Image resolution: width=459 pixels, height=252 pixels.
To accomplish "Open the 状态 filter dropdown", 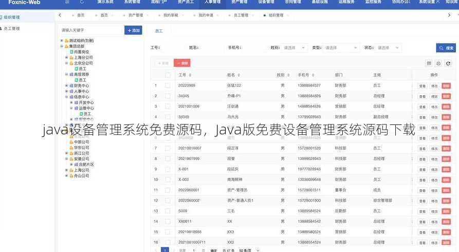I will (388, 48).
